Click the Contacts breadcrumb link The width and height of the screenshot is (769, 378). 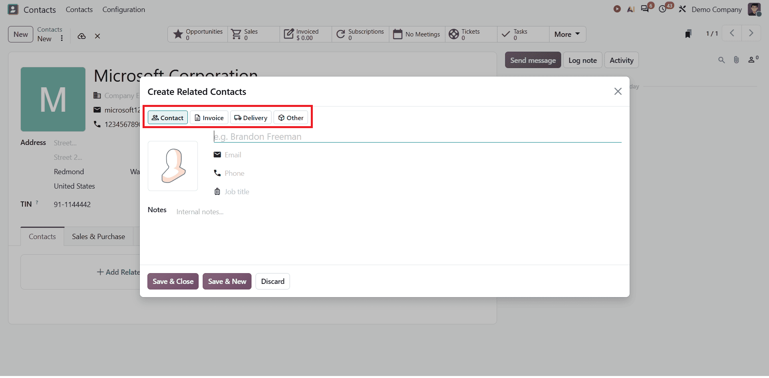[50, 30]
